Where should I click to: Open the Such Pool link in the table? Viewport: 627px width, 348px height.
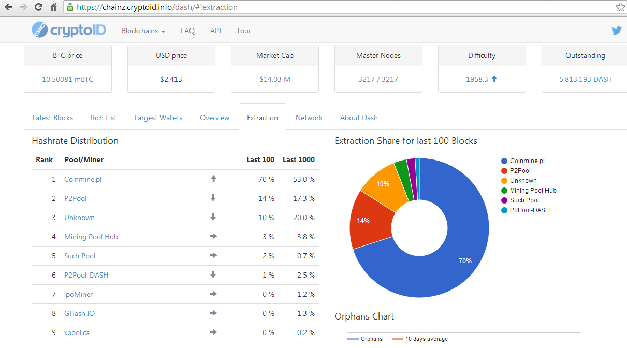(80, 256)
